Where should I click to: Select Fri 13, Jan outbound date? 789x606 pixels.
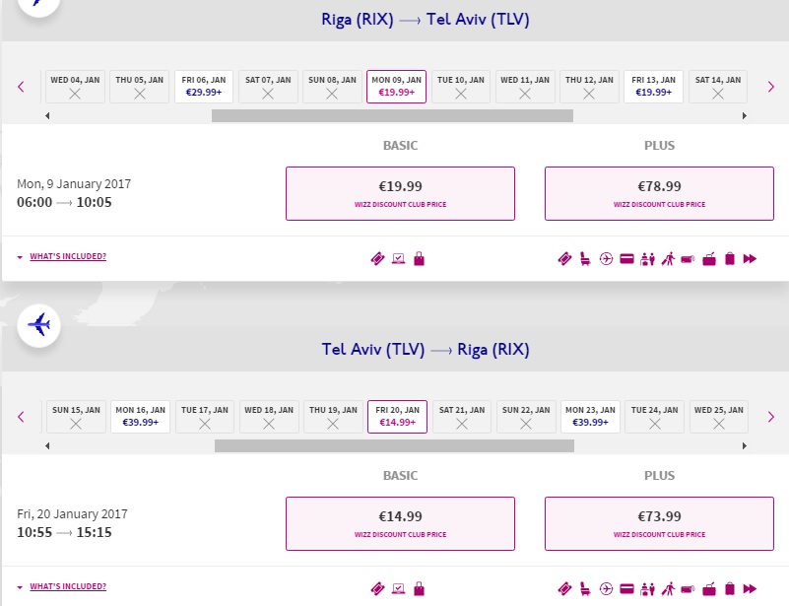pyautogui.click(x=654, y=87)
